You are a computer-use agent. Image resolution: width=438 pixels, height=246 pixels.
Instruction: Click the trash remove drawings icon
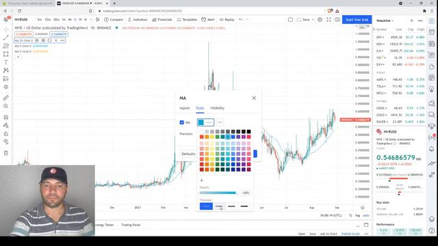click(6, 153)
